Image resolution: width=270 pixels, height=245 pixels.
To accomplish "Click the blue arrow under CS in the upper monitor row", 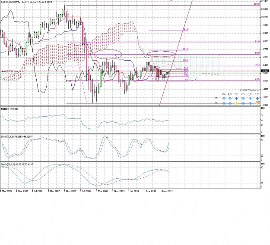I will 243,99.
